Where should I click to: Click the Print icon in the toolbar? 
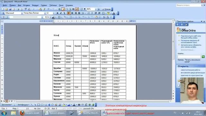(18, 9)
